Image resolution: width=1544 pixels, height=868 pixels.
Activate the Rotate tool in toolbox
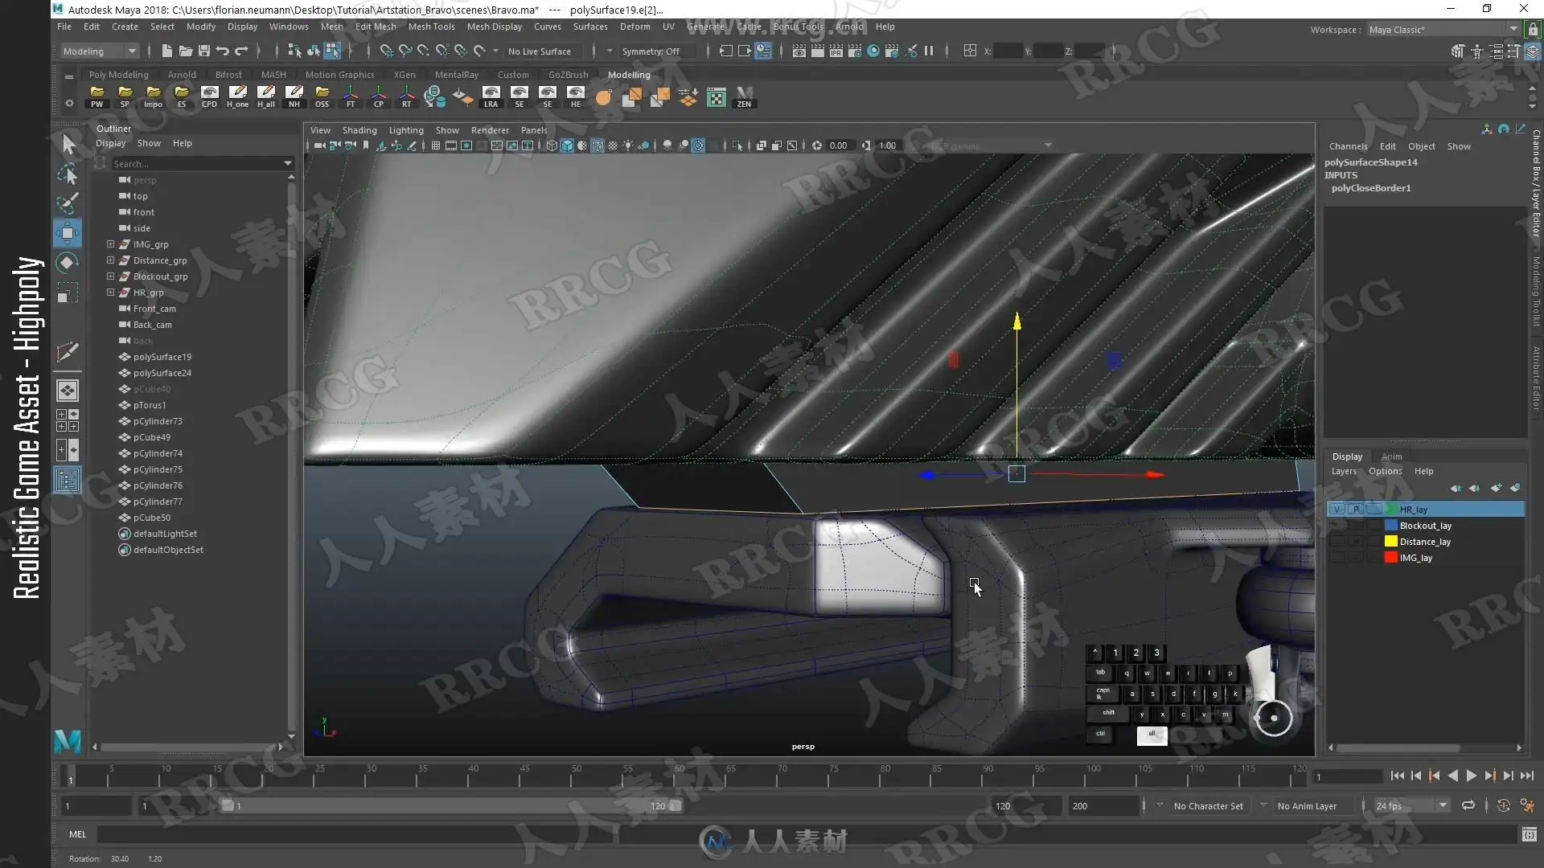click(68, 263)
